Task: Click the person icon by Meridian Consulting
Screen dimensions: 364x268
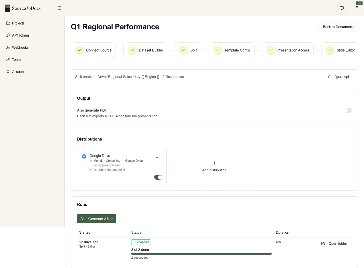Action: [91, 161]
